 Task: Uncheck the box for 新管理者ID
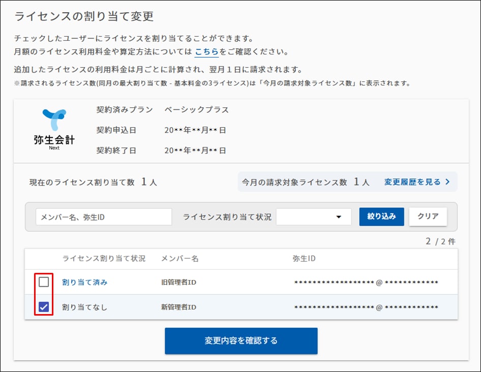(44, 307)
